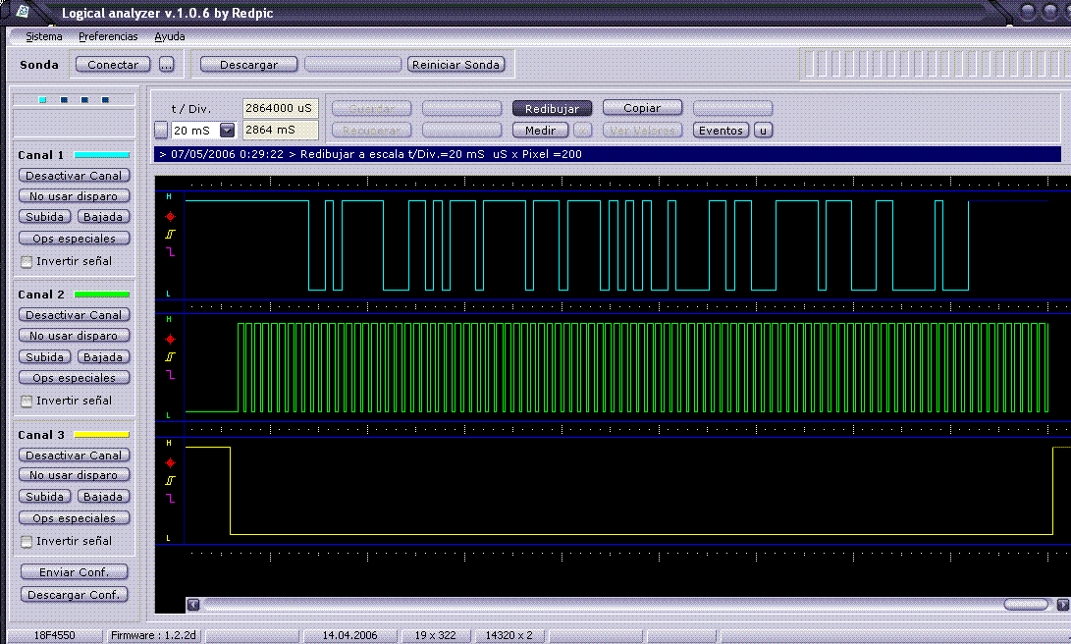Image resolution: width=1071 pixels, height=644 pixels.
Task: Click the 19 x 322 status bar entry
Action: click(x=435, y=635)
